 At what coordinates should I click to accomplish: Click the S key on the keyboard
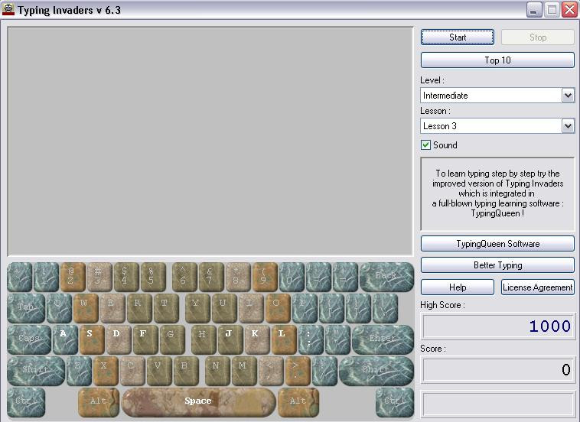tap(92, 340)
